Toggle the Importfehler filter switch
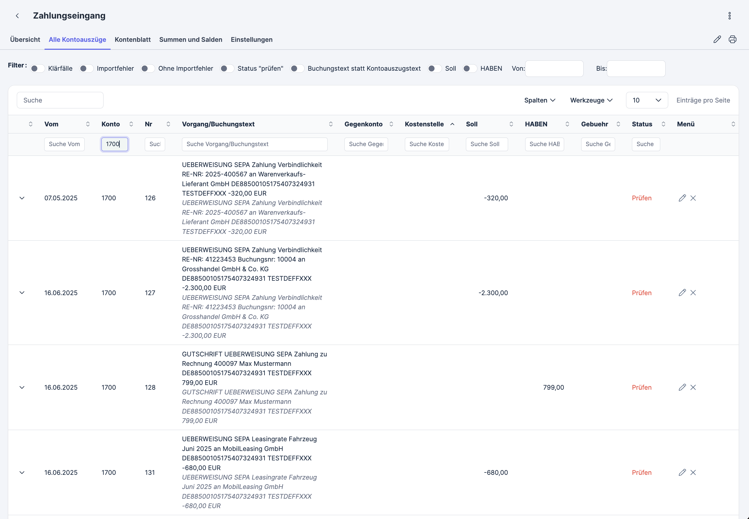This screenshot has height=519, width=749. tap(86, 69)
